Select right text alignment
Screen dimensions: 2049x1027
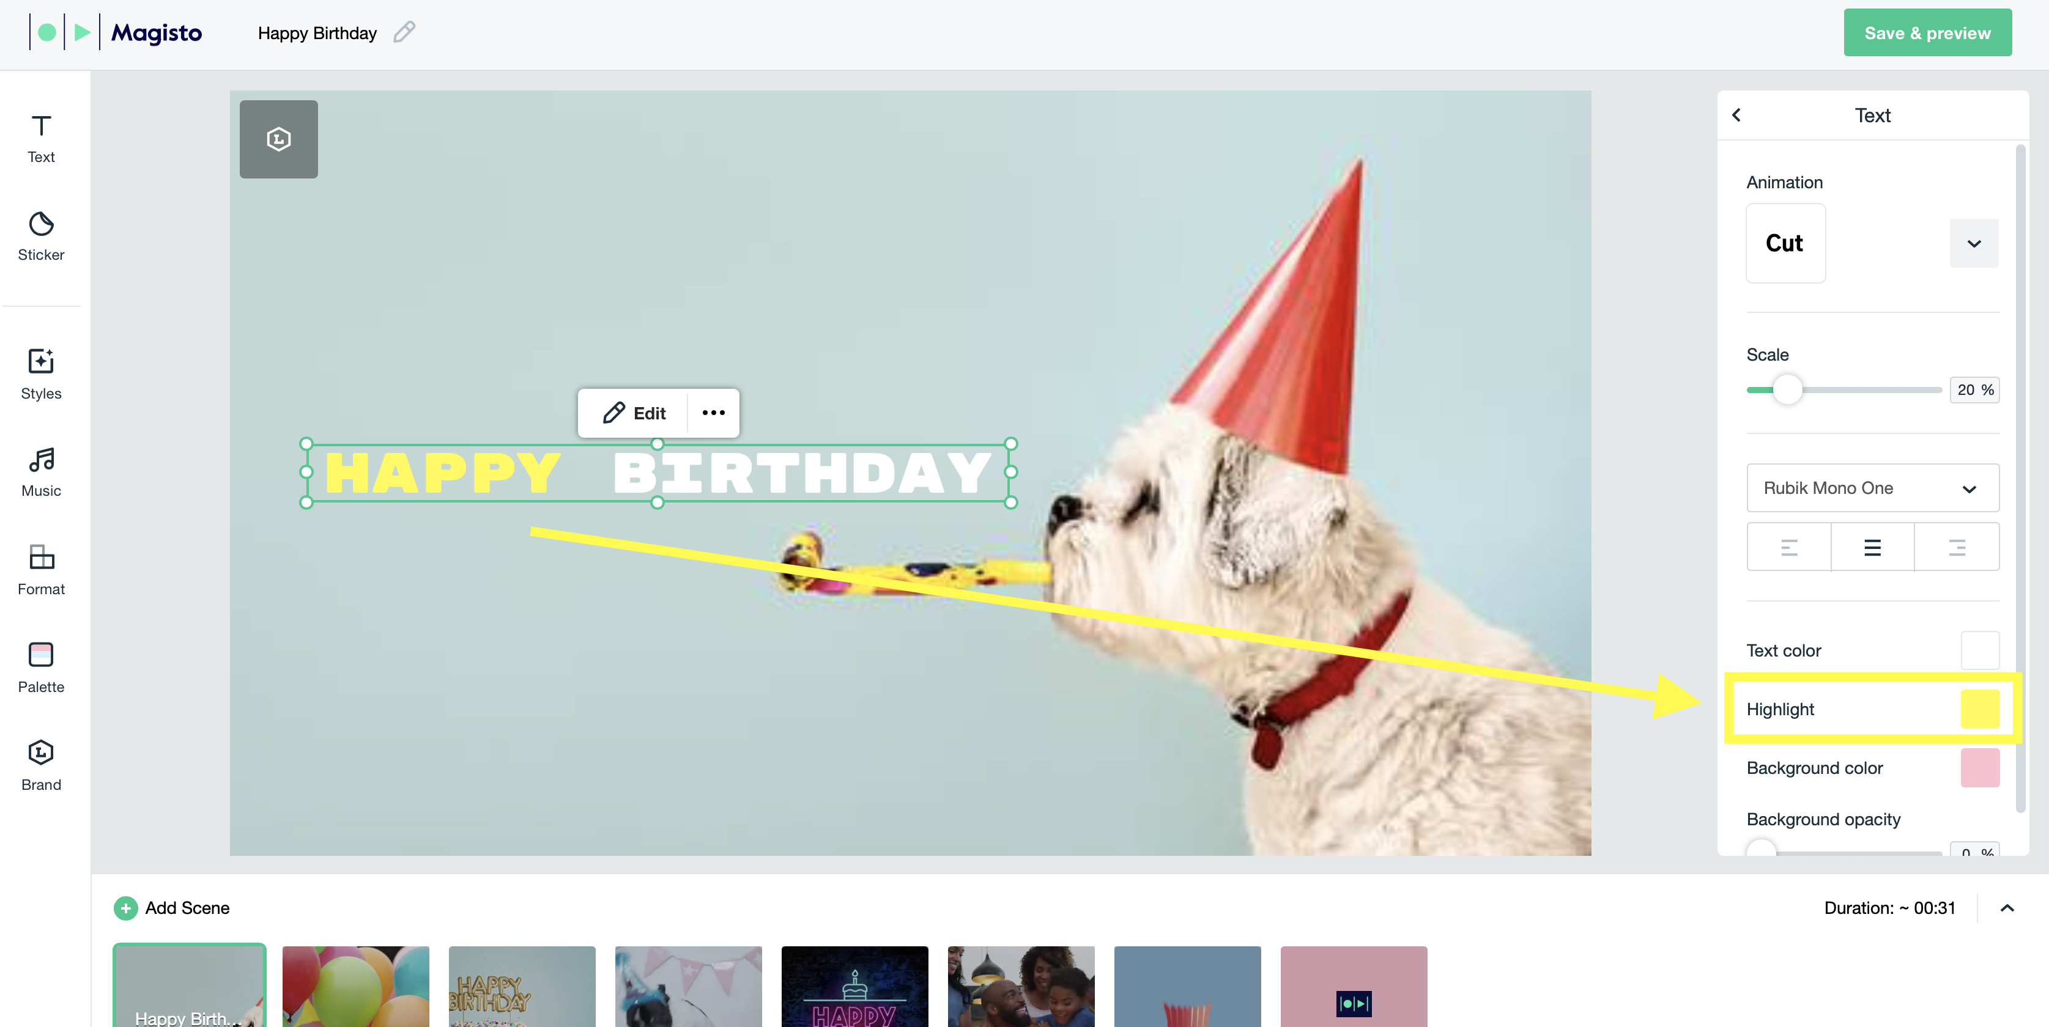tap(1957, 547)
